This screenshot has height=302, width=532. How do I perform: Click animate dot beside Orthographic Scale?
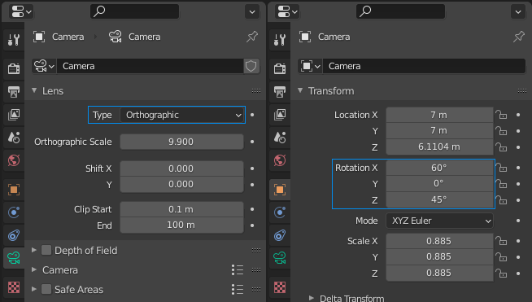(252, 142)
